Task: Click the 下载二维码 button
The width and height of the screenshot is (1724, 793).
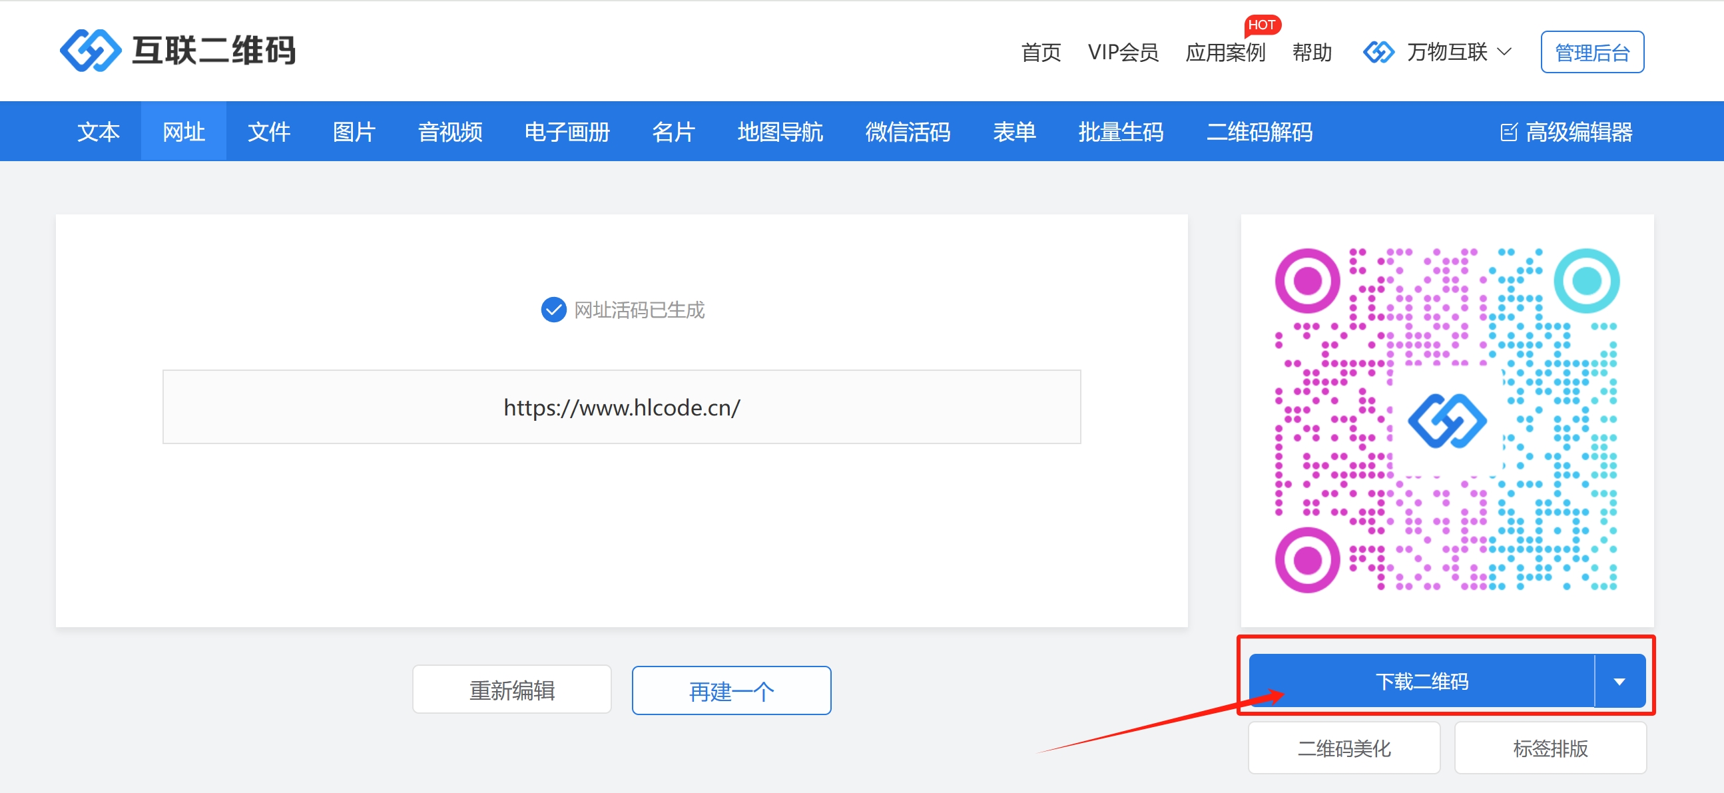Action: pyautogui.click(x=1422, y=682)
